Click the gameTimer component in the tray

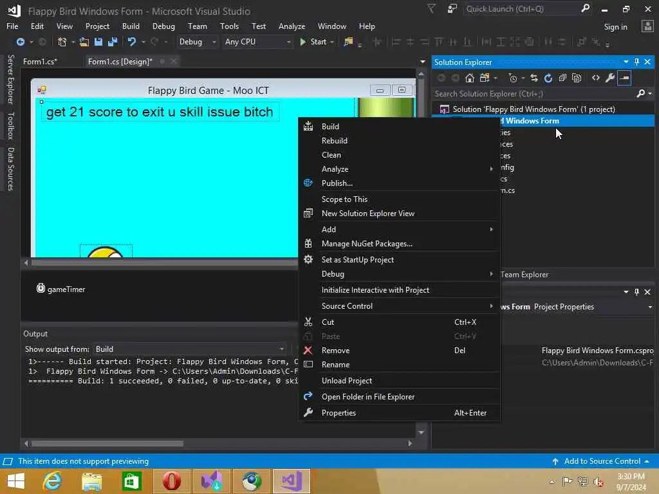pos(61,289)
